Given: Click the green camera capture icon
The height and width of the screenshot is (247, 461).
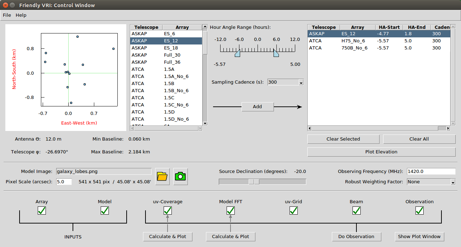Looking at the screenshot, I should 180,177.
